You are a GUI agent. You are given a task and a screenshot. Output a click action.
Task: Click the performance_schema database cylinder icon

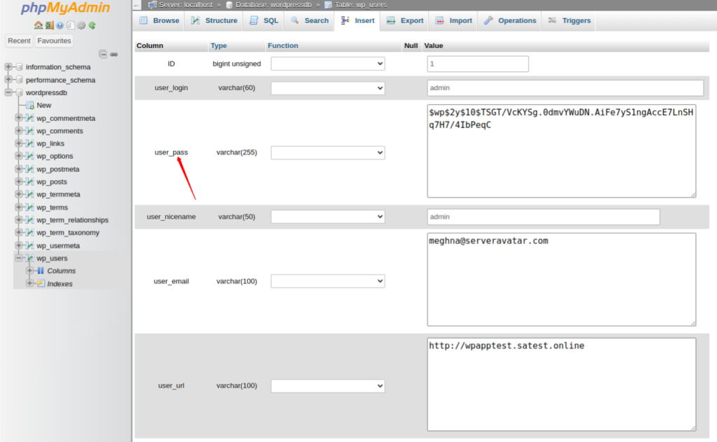click(19, 80)
